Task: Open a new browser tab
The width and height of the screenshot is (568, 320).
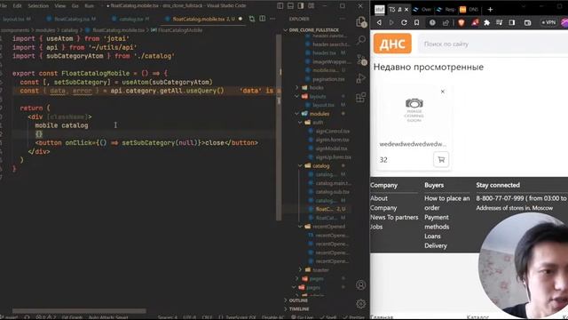Action: (490, 10)
